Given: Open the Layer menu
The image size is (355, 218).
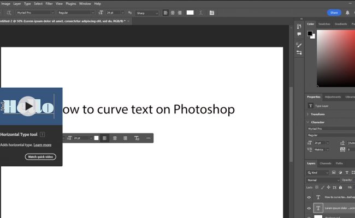Looking at the screenshot, I should click(x=17, y=4).
